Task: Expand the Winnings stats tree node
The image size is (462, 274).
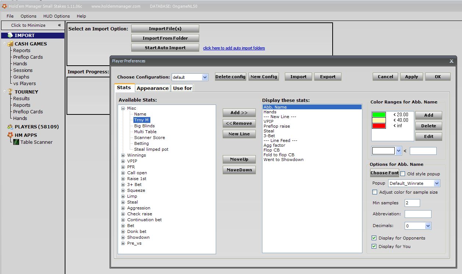Action: pos(123,156)
